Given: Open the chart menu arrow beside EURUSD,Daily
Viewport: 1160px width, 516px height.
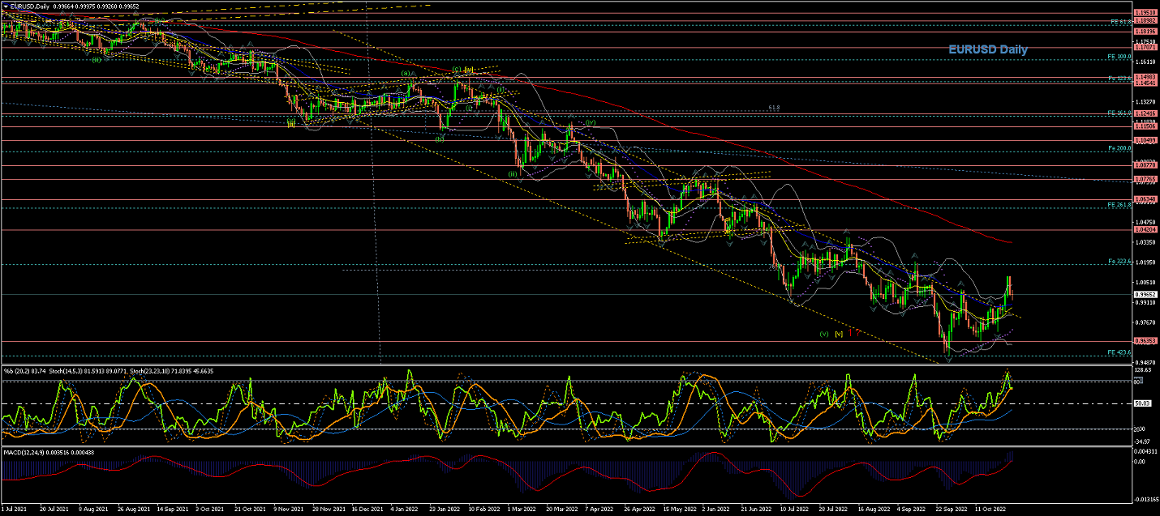Looking at the screenshot, I should pyautogui.click(x=5, y=6).
